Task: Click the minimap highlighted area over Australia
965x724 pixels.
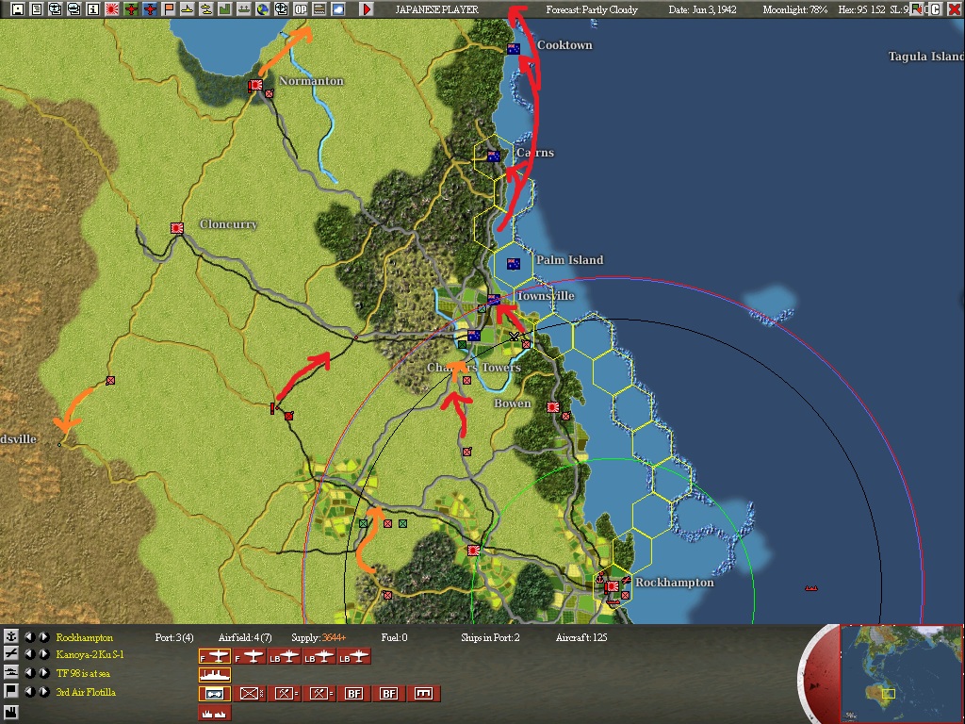Action: (888, 693)
